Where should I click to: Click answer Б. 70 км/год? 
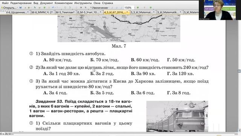(104, 60)
